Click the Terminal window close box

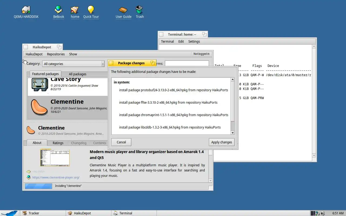point(161,34)
